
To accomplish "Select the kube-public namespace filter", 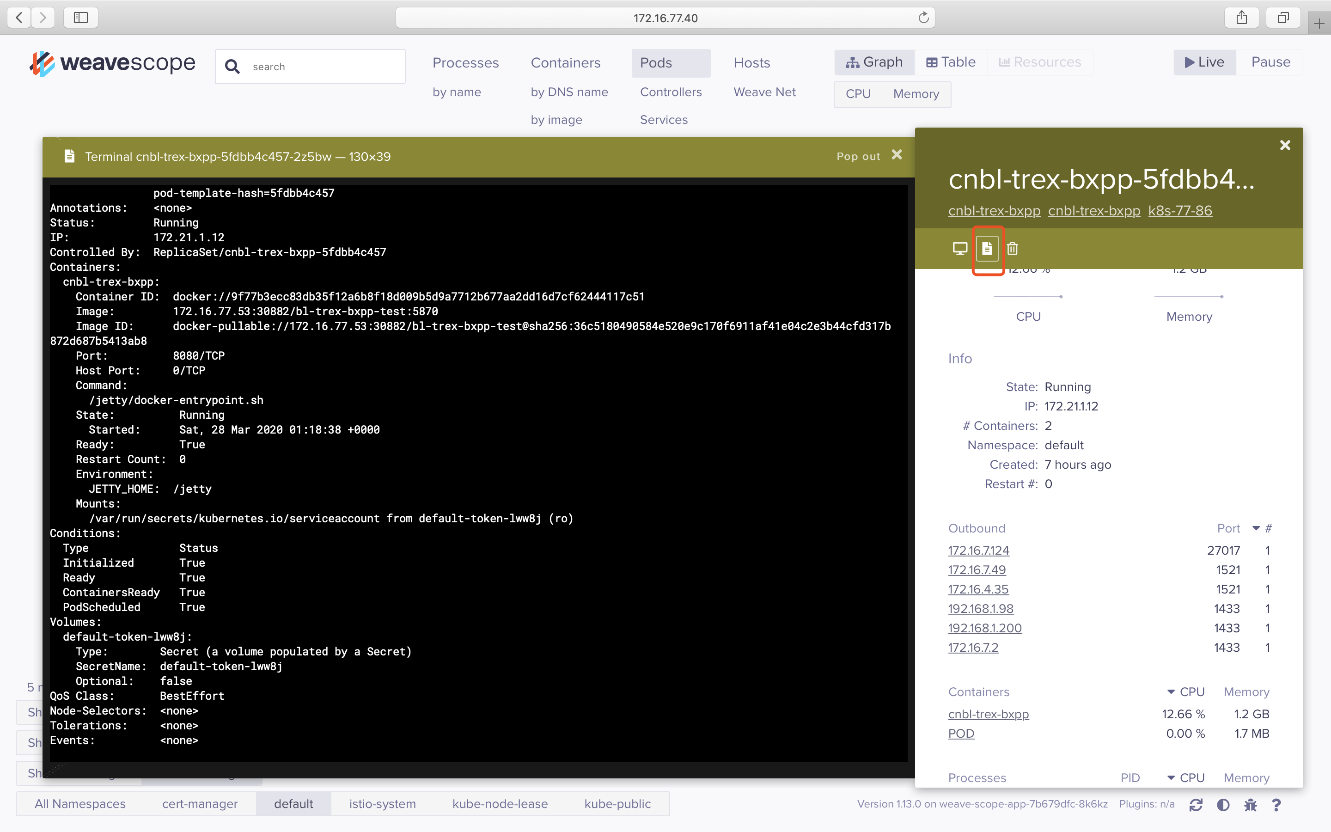I will pos(617,804).
